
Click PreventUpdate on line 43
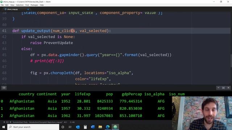click(58, 43)
